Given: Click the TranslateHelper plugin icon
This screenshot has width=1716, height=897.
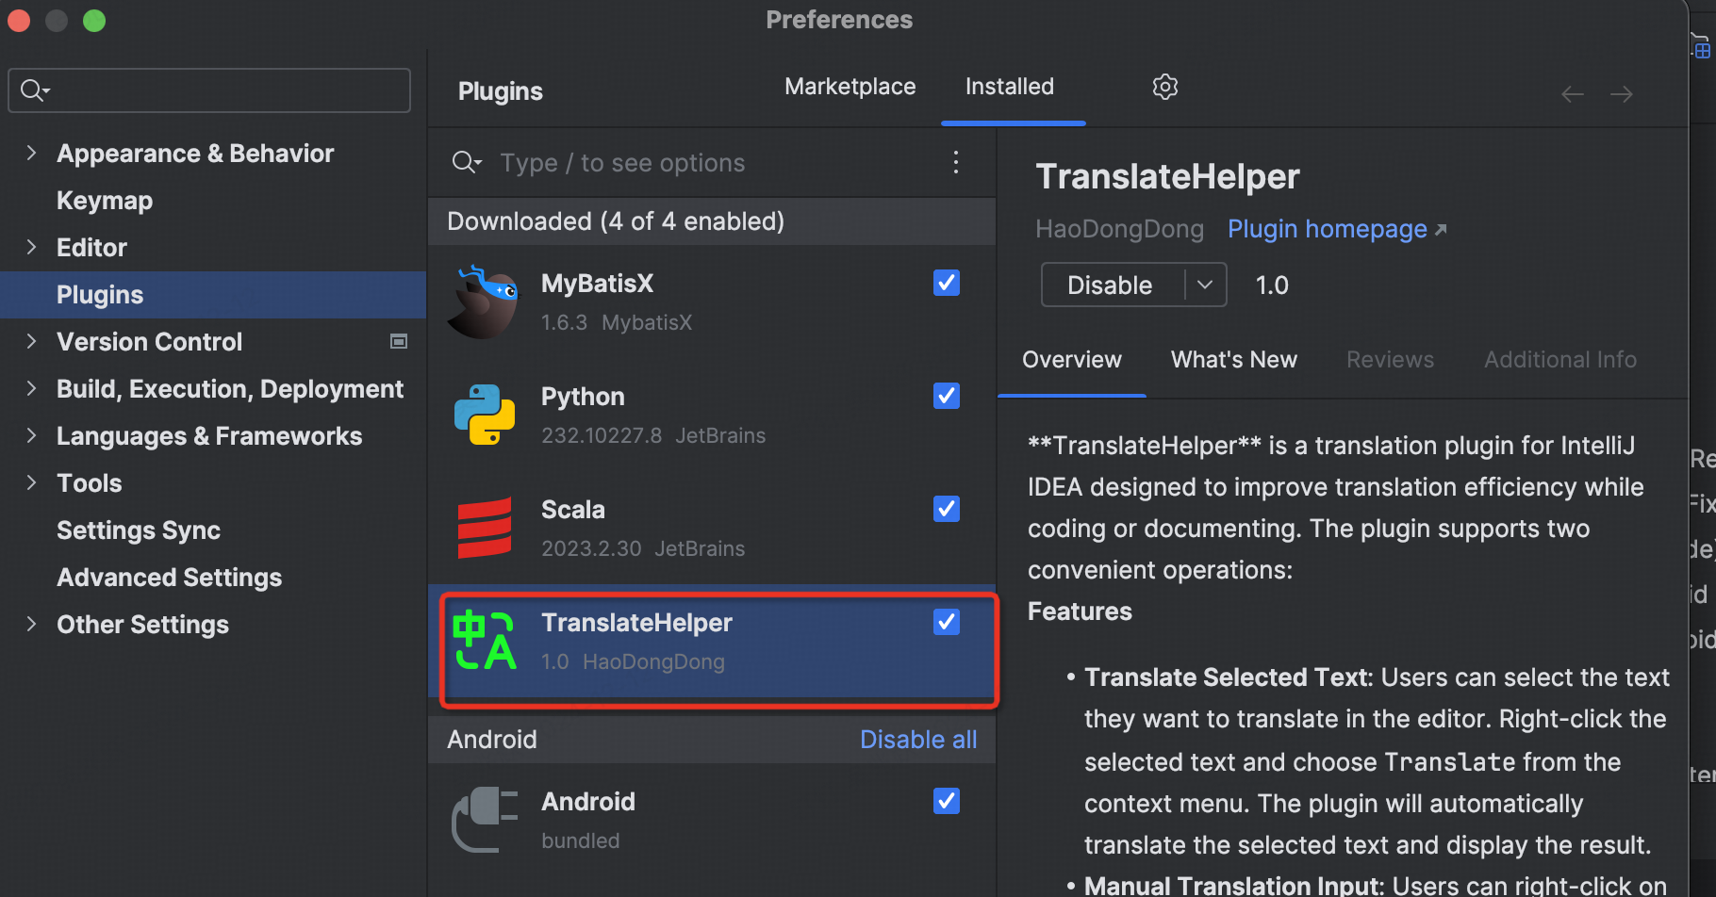Looking at the screenshot, I should (x=485, y=641).
